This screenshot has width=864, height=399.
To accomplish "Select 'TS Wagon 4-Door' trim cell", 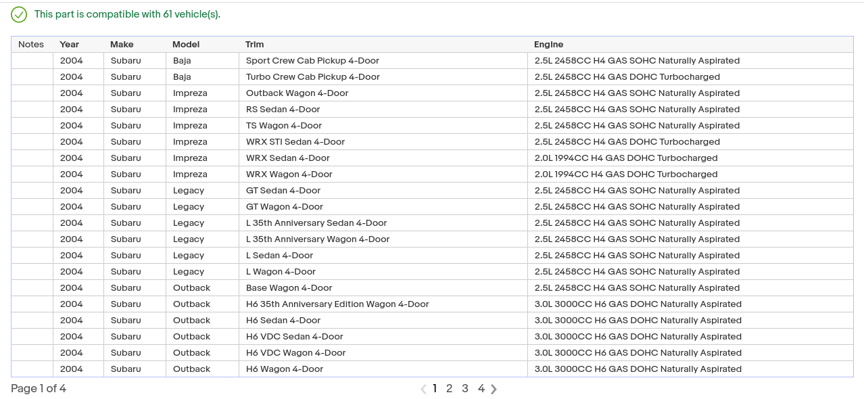I will point(383,126).
